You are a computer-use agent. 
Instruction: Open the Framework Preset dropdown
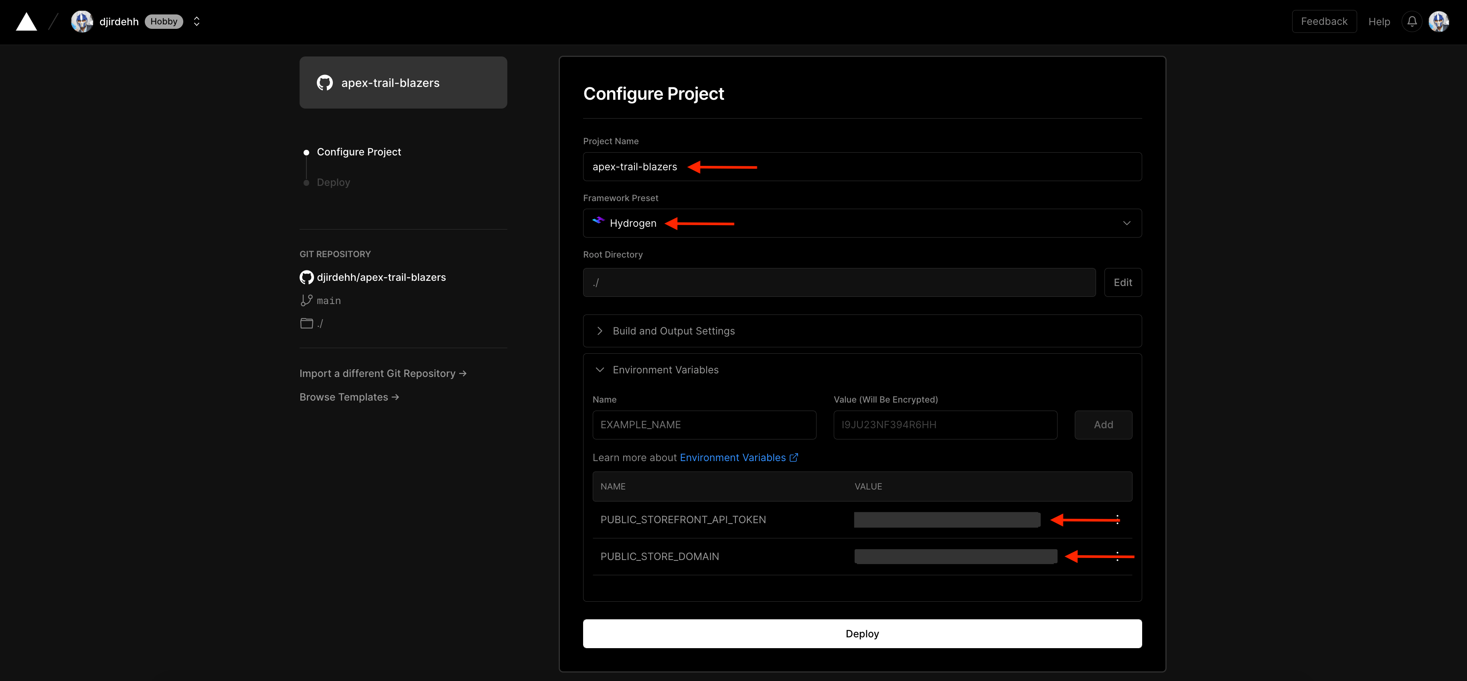tap(862, 223)
